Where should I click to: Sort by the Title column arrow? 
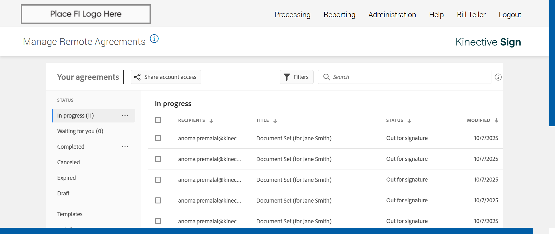point(275,121)
